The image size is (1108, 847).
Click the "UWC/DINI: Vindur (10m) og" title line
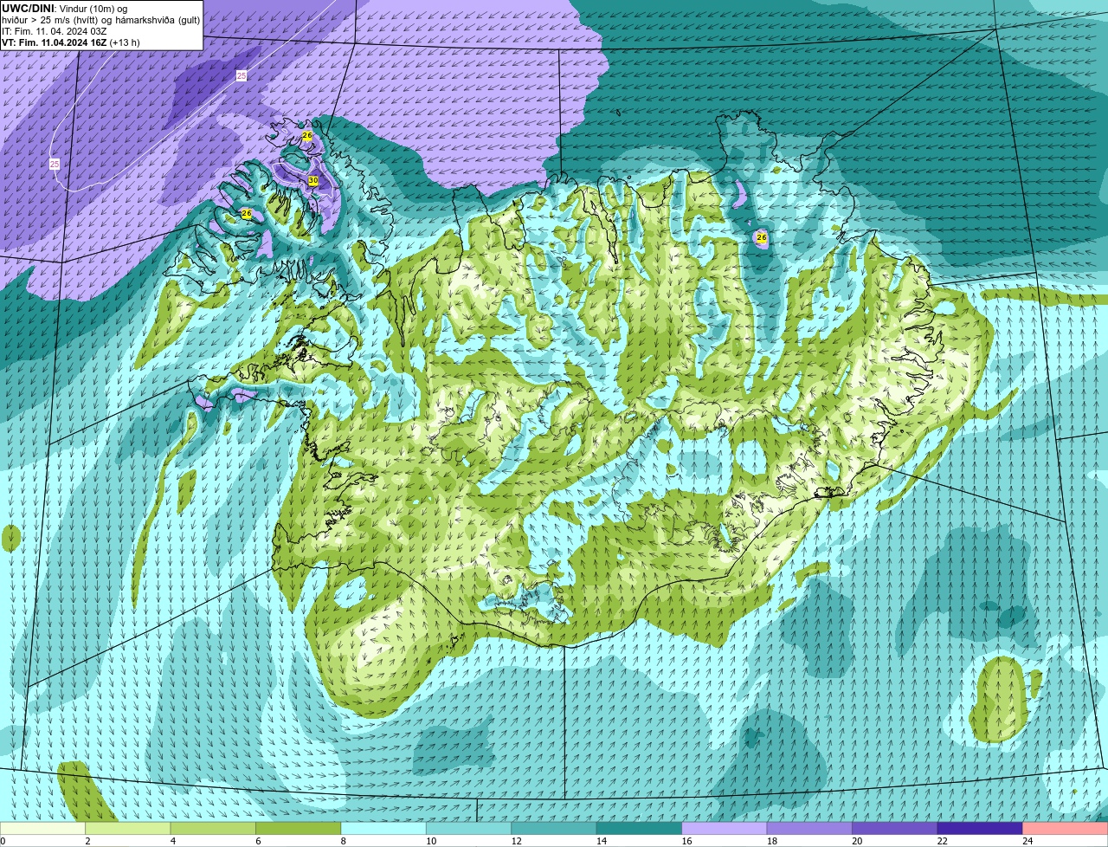click(x=65, y=9)
